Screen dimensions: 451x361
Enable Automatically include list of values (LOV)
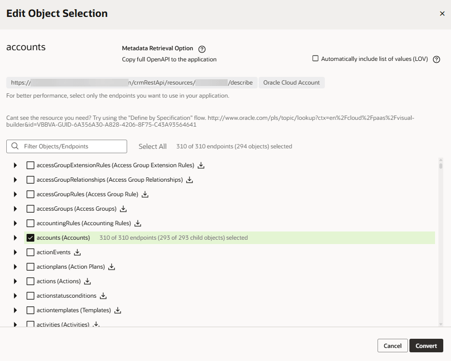coord(315,58)
